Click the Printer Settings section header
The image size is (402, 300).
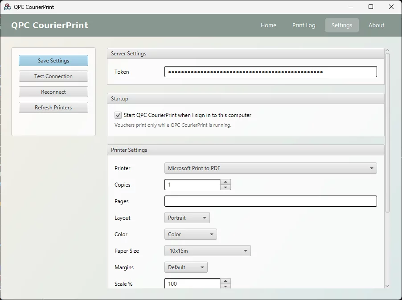[246, 150]
